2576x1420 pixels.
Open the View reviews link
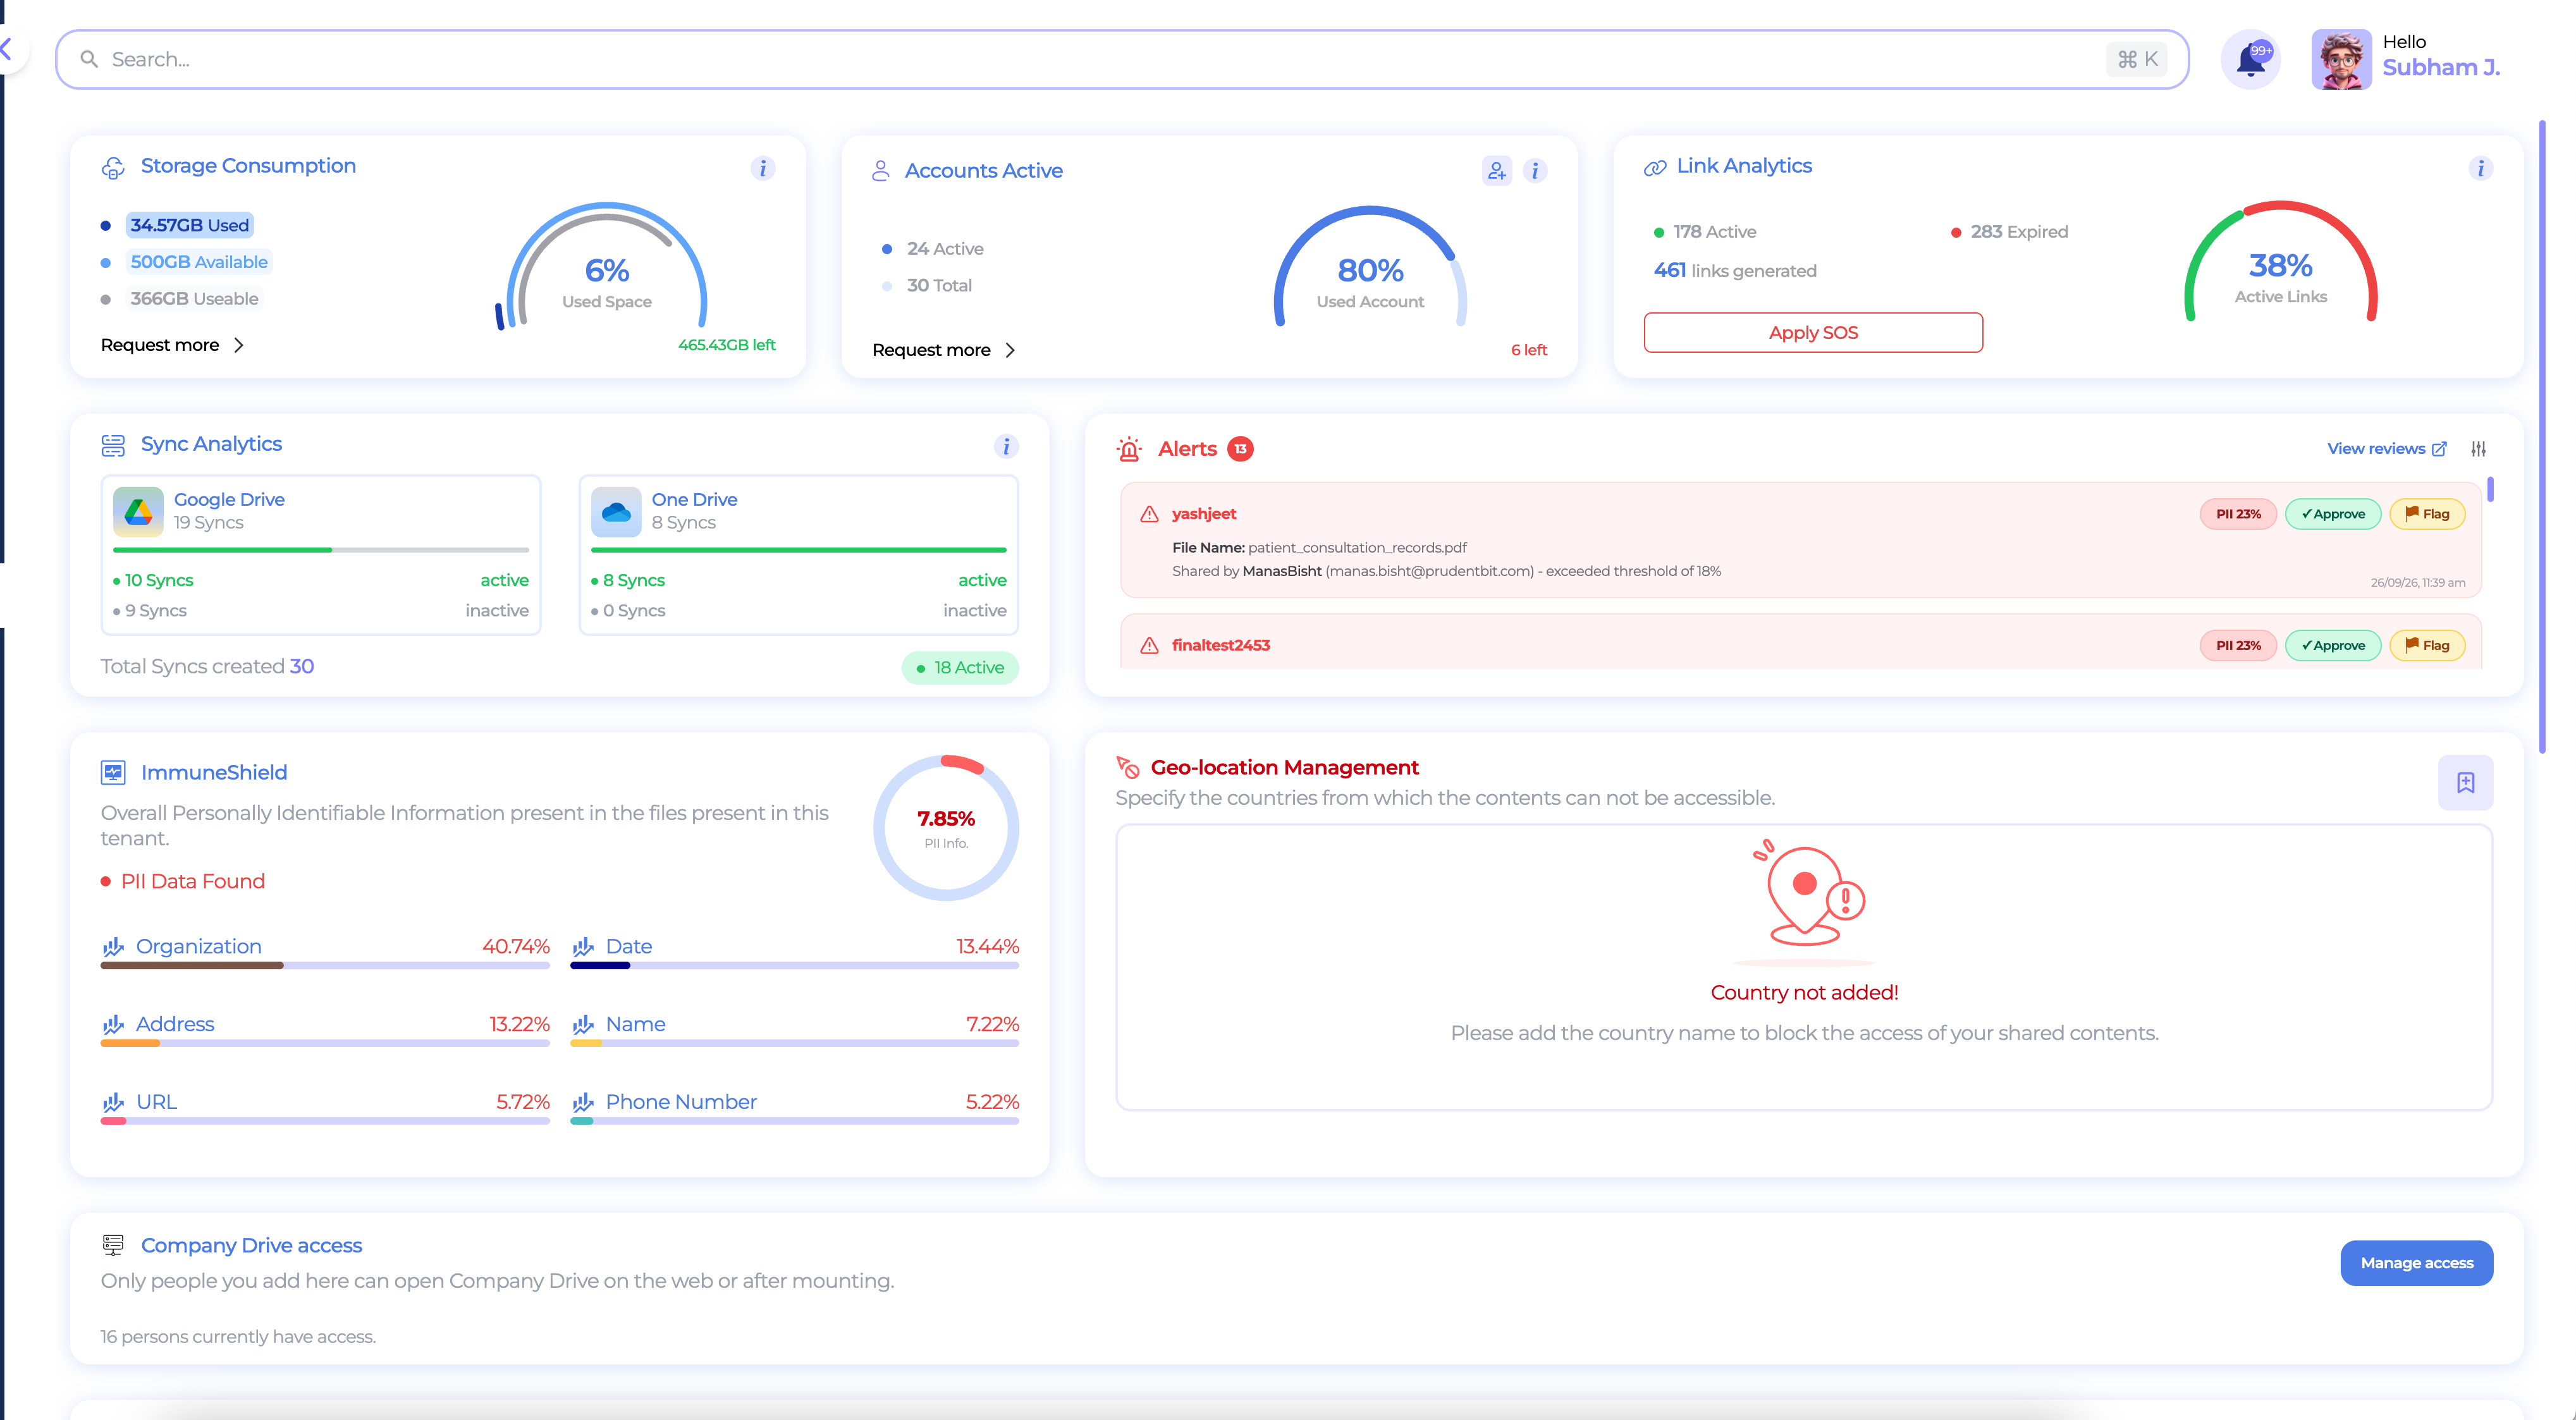tap(2386, 449)
